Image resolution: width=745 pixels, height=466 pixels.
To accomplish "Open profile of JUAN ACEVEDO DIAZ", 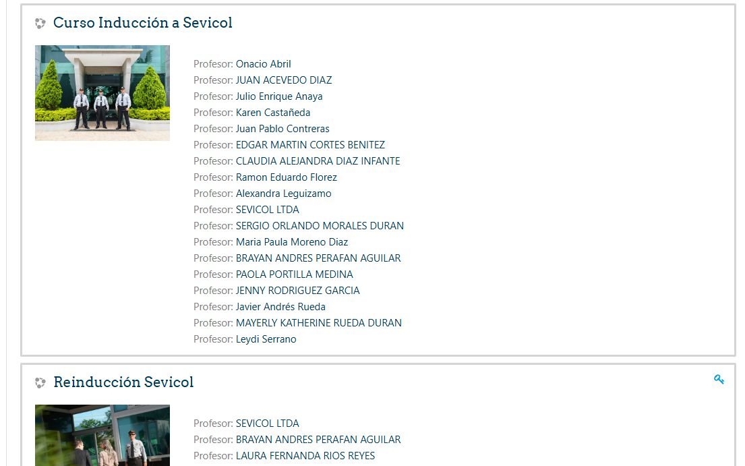I will point(284,80).
